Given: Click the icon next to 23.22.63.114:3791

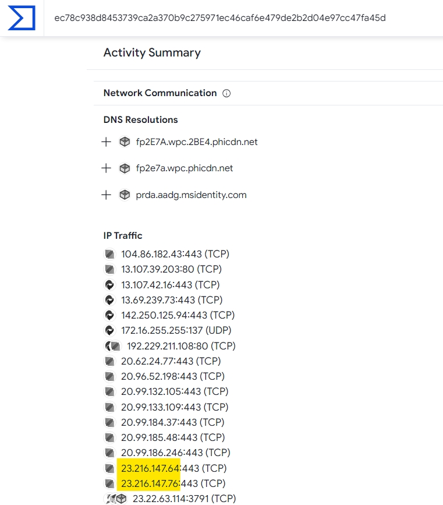Looking at the screenshot, I should pyautogui.click(x=114, y=499).
